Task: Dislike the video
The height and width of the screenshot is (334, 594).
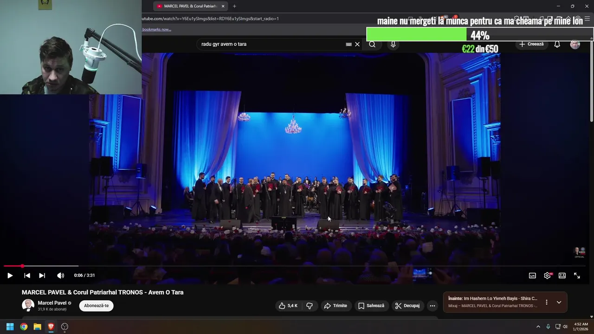Action: tap(309, 306)
